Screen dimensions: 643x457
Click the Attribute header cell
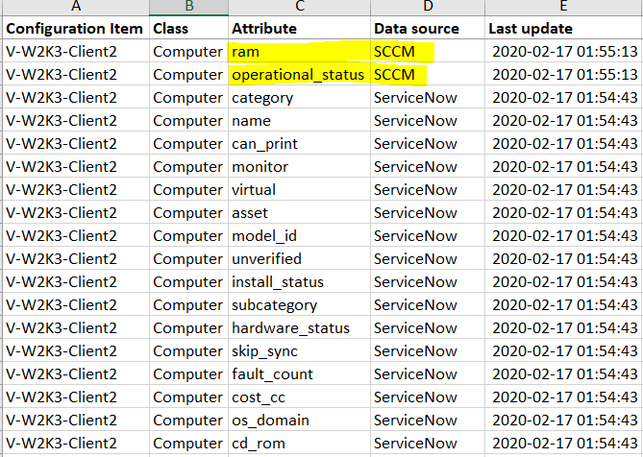tap(299, 28)
